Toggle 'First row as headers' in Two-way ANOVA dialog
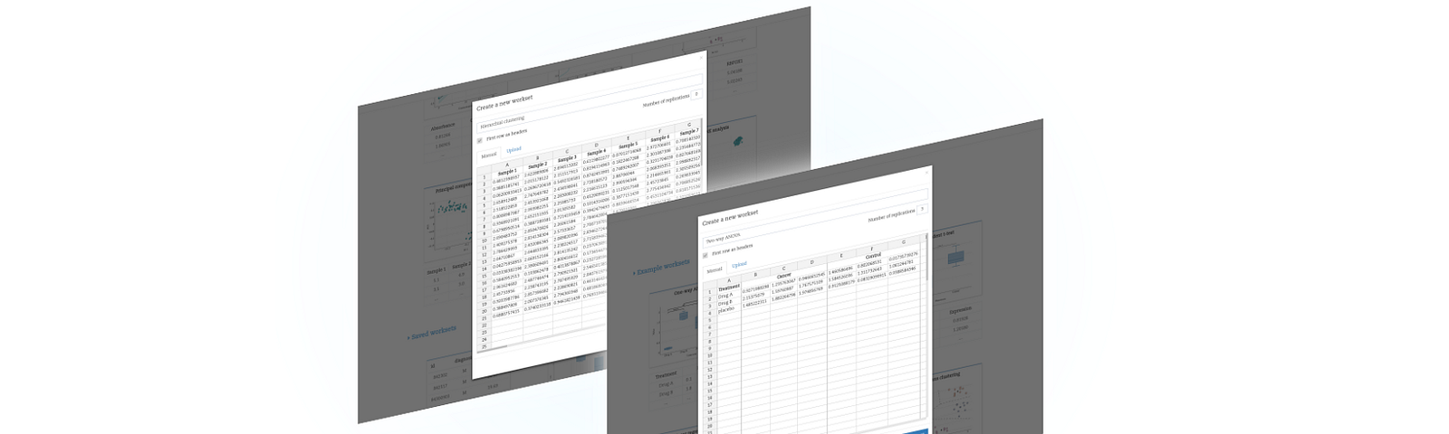1449x434 pixels. [x=705, y=255]
